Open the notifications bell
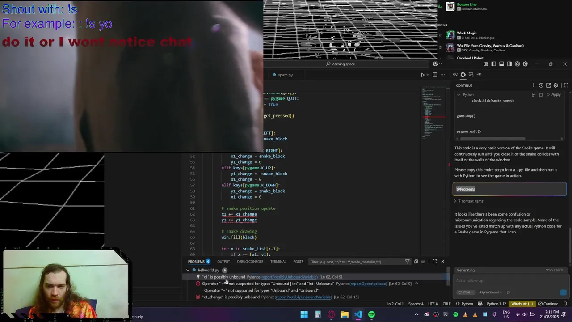 click(565, 304)
